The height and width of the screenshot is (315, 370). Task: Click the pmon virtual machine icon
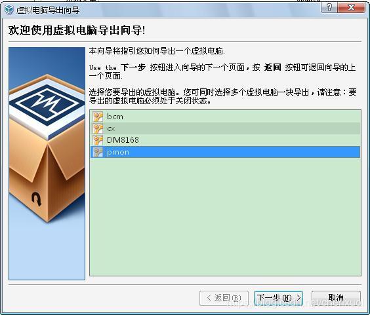[x=98, y=152]
